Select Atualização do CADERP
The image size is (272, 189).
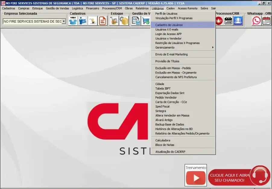point(183,152)
